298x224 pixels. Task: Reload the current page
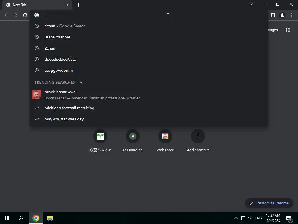click(x=25, y=15)
